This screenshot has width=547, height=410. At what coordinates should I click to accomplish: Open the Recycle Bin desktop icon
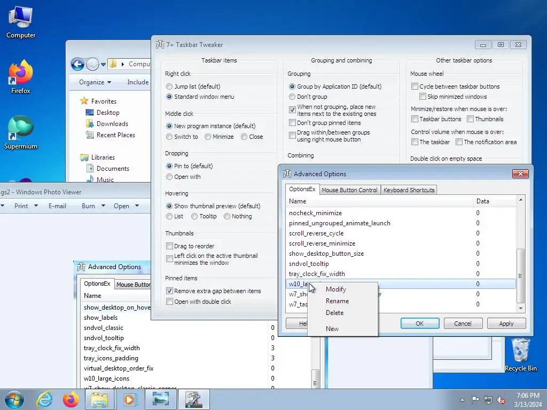pyautogui.click(x=520, y=354)
